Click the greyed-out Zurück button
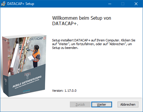This screenshot has height=112, width=143. [80, 104]
